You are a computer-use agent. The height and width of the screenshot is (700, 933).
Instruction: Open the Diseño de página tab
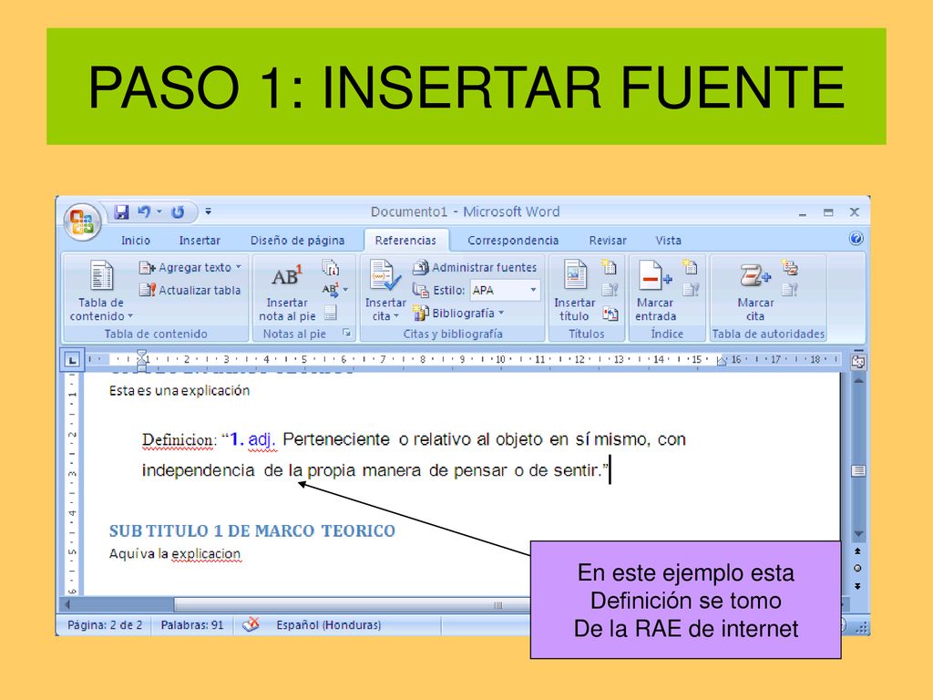297,241
